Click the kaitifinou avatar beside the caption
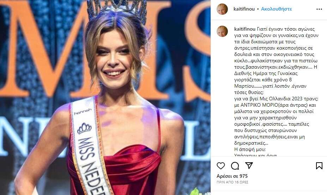Image resolution: width=327 pixels, height=195 pixels. (x=222, y=31)
